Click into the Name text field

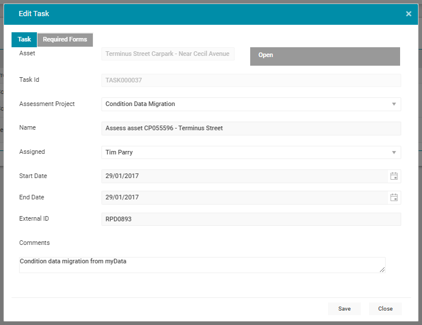point(251,129)
